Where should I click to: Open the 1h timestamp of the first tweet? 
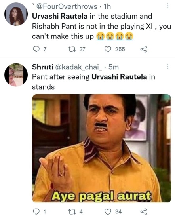tap(107, 6)
